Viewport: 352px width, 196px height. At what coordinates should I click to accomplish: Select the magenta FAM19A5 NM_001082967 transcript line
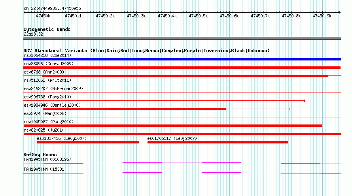coord(182,163)
